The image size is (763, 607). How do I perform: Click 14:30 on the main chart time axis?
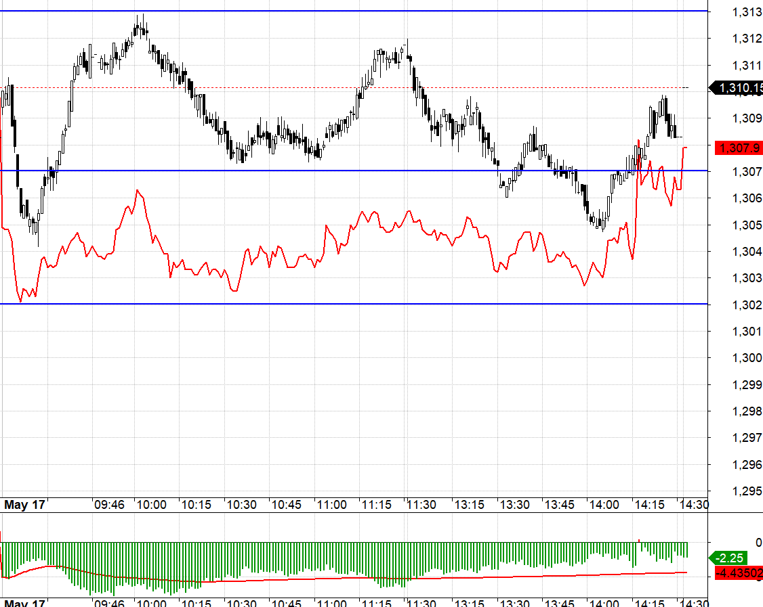coord(694,505)
